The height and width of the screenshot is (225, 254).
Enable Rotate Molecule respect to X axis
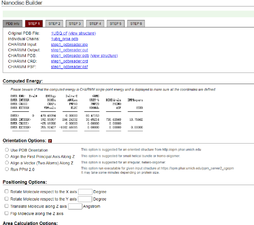coord(6,192)
